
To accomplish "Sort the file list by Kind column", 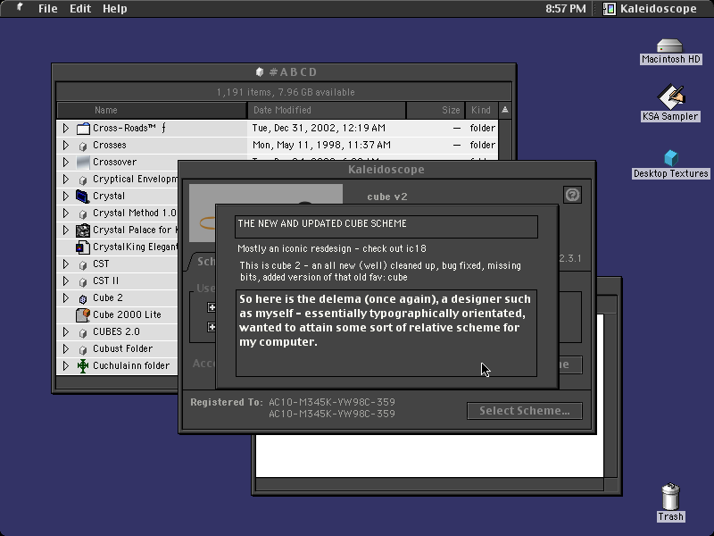I will [x=481, y=110].
